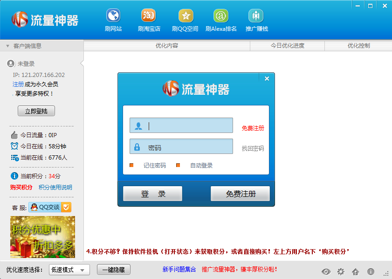Select the 刷QQ空间 star icon

click(x=186, y=16)
